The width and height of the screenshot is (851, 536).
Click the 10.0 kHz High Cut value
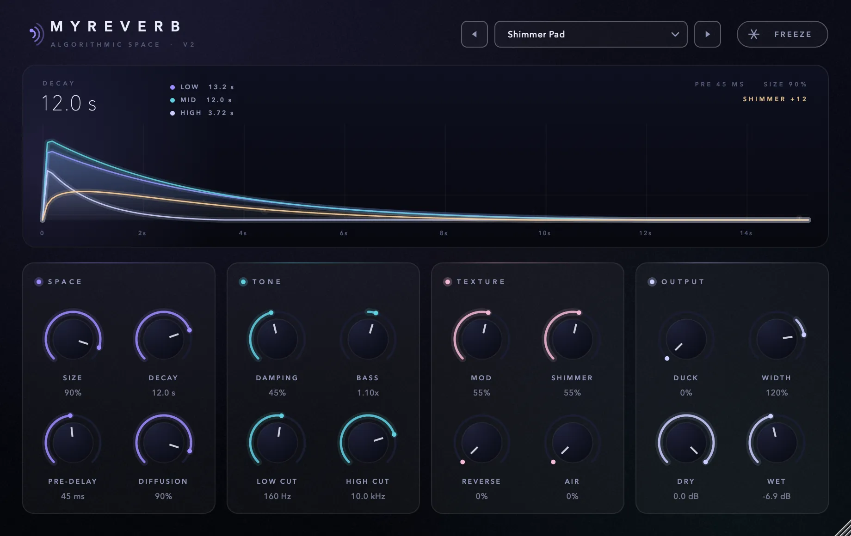click(x=368, y=496)
